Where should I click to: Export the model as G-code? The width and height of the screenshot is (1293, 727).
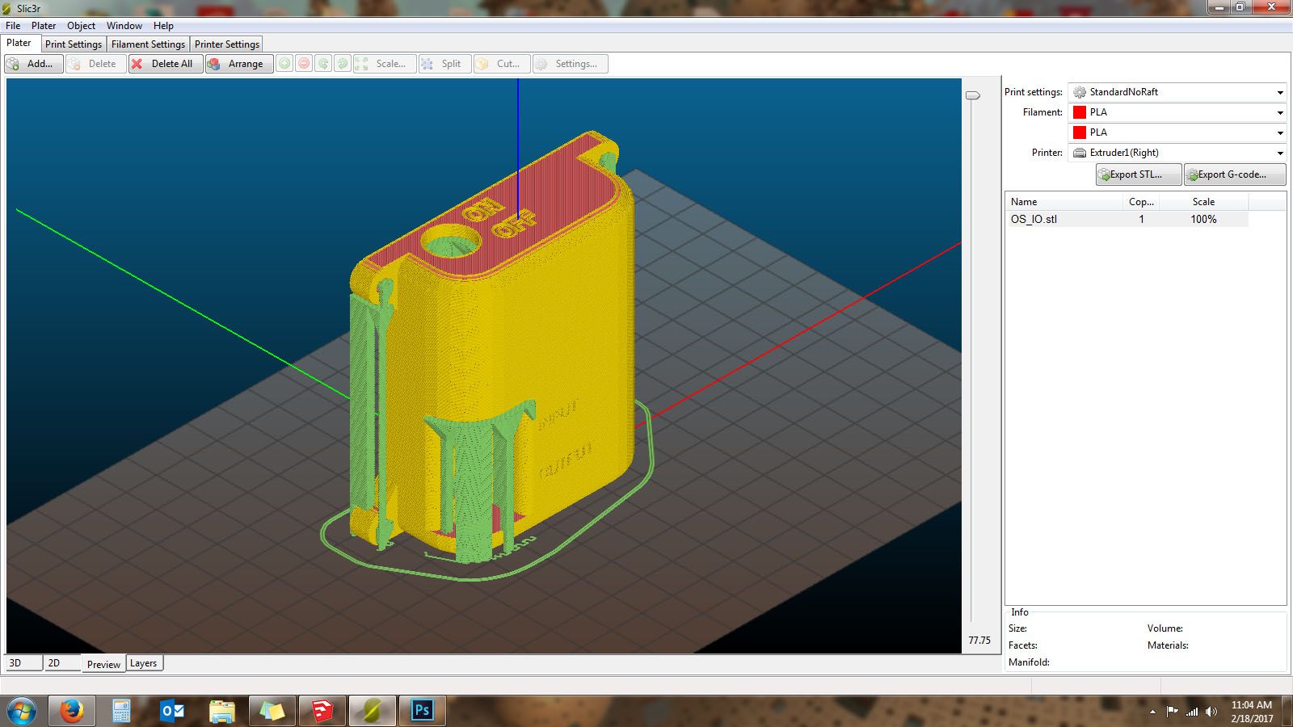[1233, 174]
